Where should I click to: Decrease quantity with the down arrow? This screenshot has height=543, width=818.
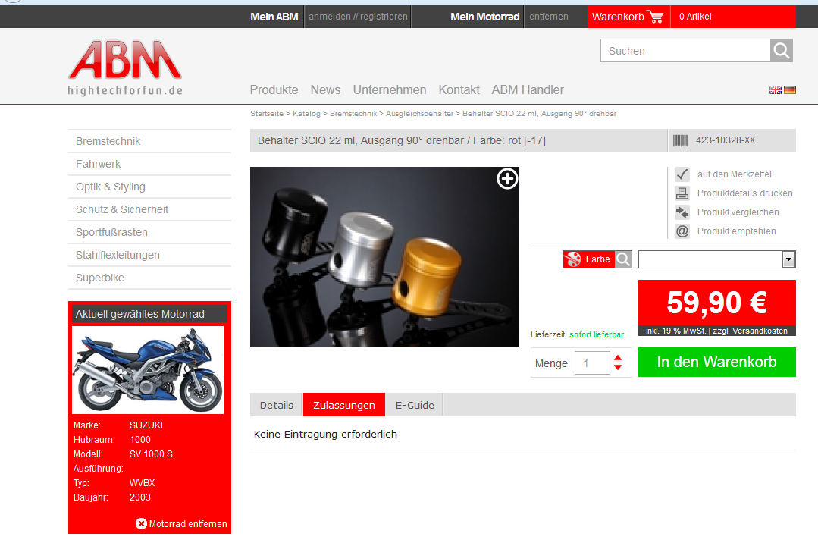[x=618, y=368]
